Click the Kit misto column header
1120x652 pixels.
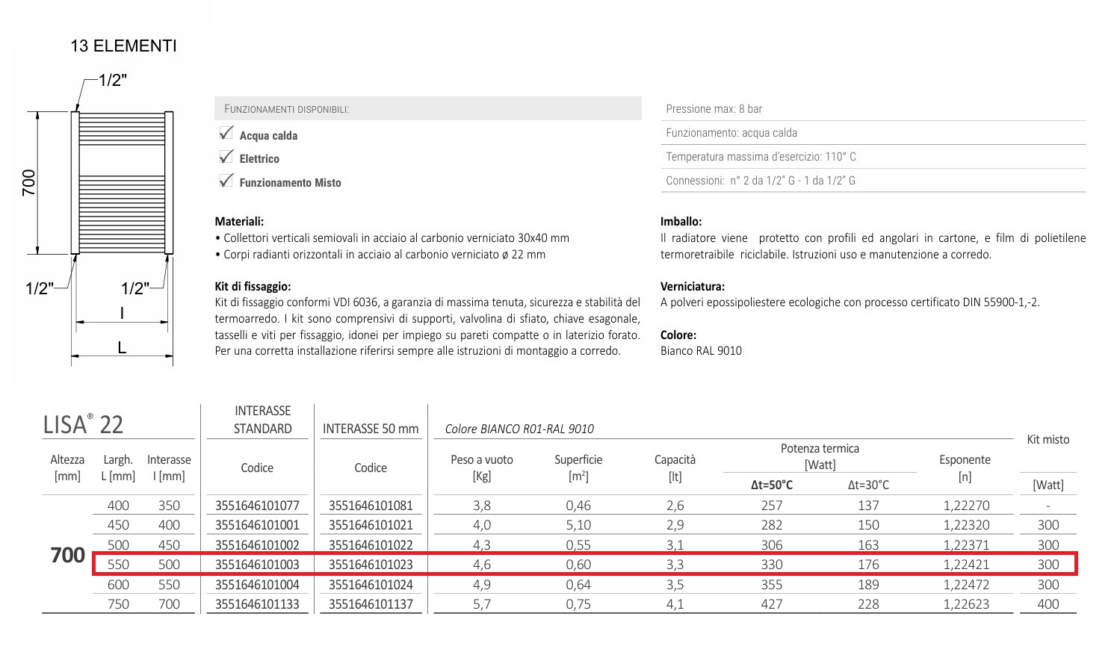coord(1048,440)
